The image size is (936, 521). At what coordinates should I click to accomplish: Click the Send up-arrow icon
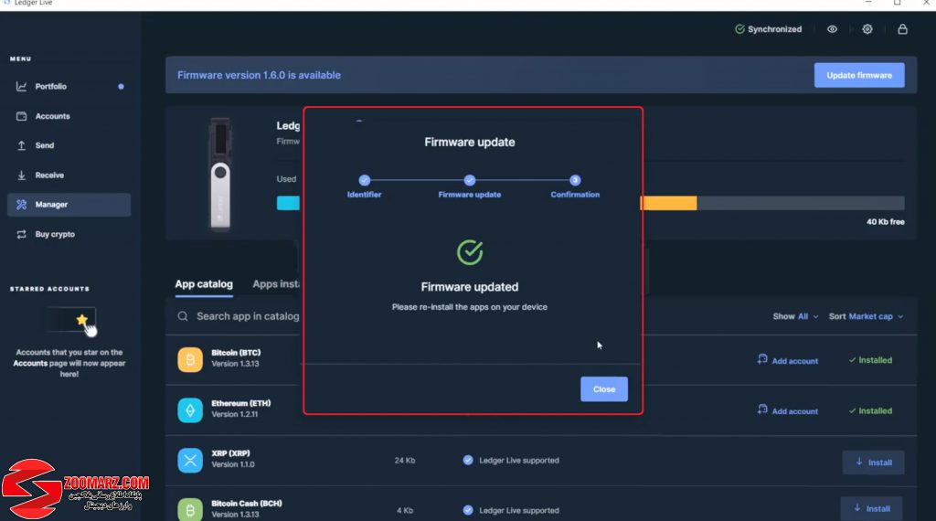22,145
